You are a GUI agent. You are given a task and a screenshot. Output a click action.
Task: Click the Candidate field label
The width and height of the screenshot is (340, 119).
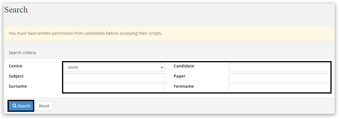click(x=184, y=66)
